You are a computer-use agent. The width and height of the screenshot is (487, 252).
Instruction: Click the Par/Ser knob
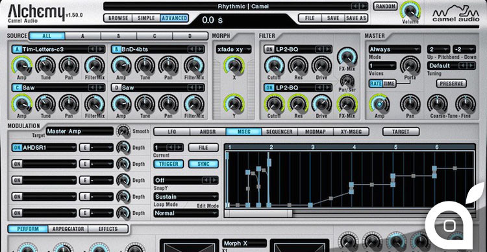[347, 81]
